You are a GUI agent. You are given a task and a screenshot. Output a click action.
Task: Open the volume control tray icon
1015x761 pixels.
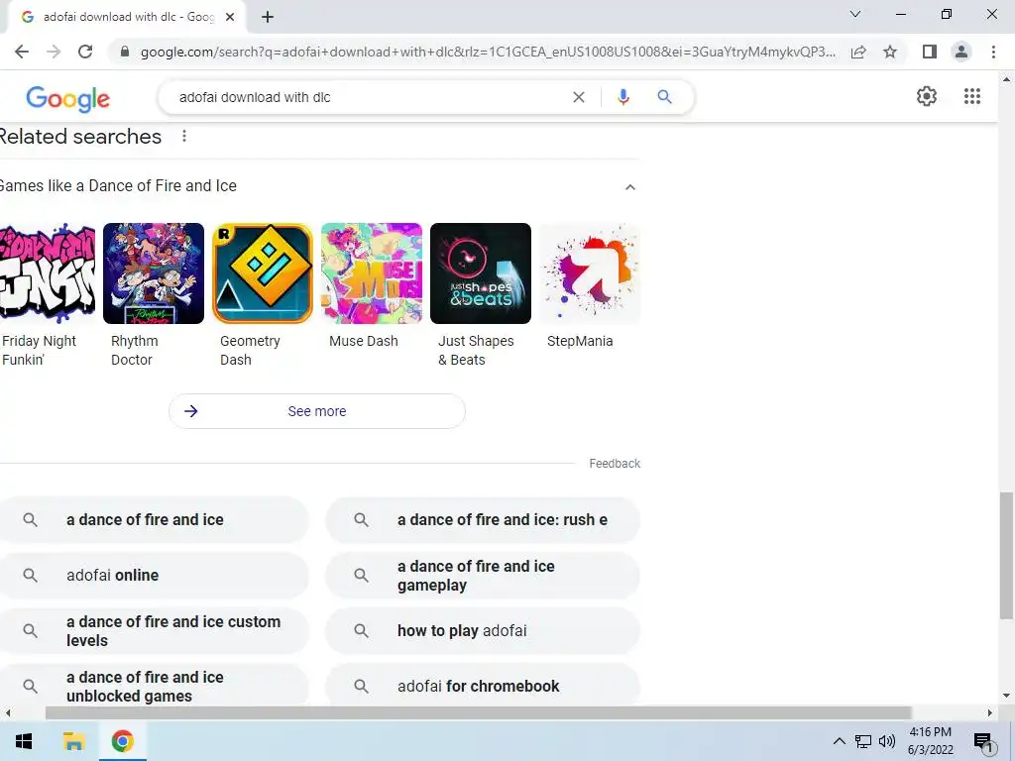point(887,741)
